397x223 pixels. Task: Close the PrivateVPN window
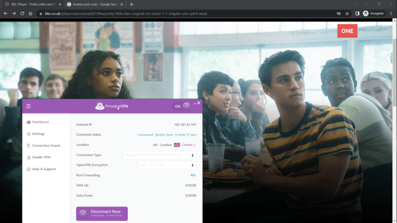point(198,103)
